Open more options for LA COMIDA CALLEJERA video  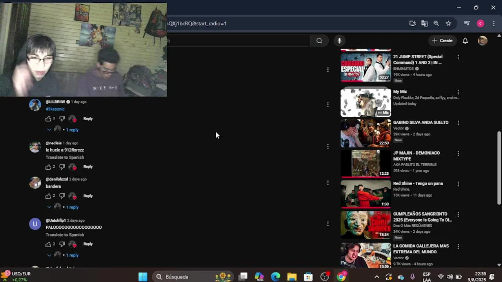coord(458,246)
